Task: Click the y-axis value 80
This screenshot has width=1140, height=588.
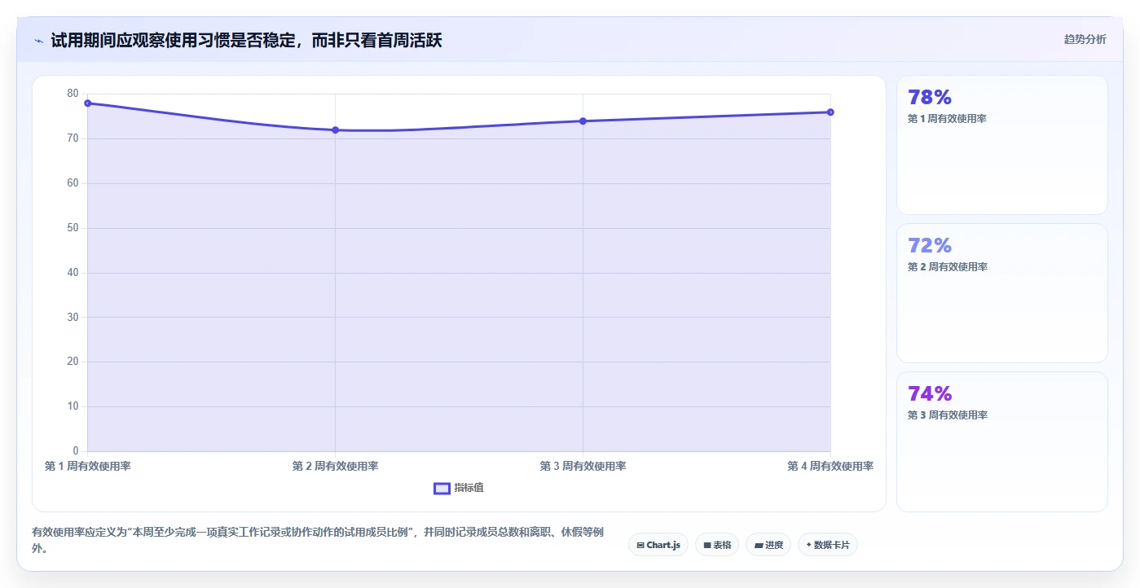Action: coord(73,94)
